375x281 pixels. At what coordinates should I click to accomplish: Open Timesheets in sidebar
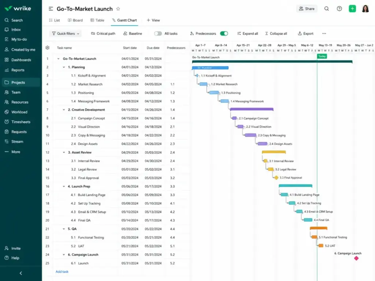coord(18,122)
